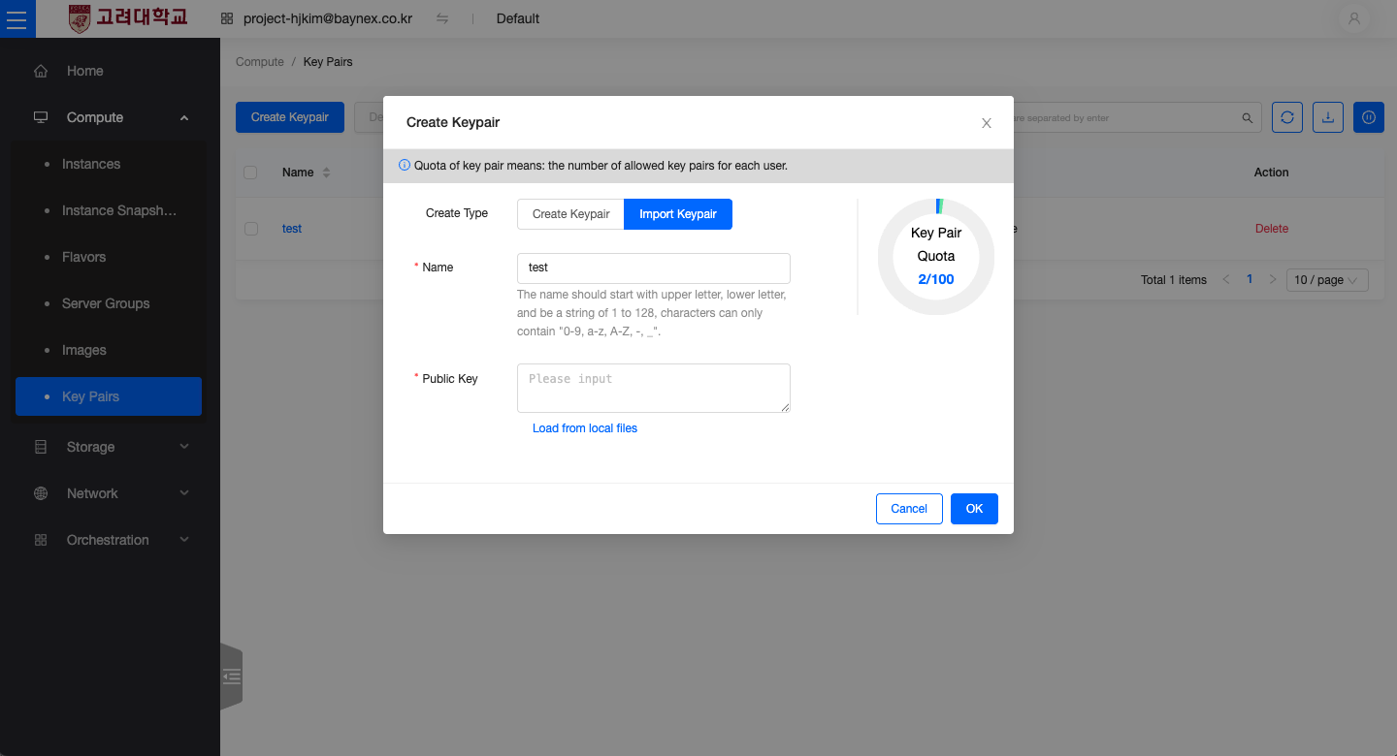The height and width of the screenshot is (756, 1397).
Task: Open the 10 / page dropdown
Action: click(x=1327, y=280)
